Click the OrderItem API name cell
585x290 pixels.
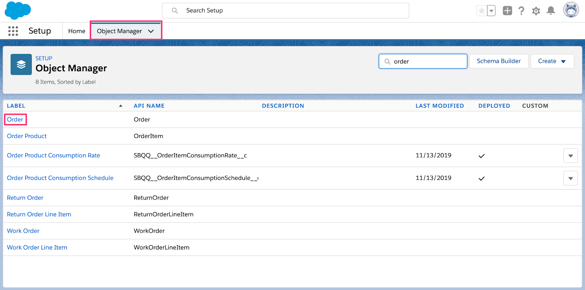pos(148,136)
